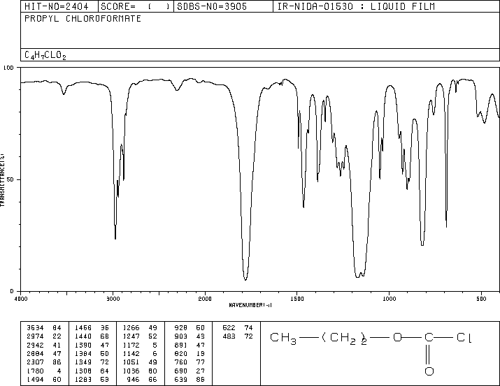
Task: Click the 2000 tick label on wavenumber axis
Action: point(205,299)
